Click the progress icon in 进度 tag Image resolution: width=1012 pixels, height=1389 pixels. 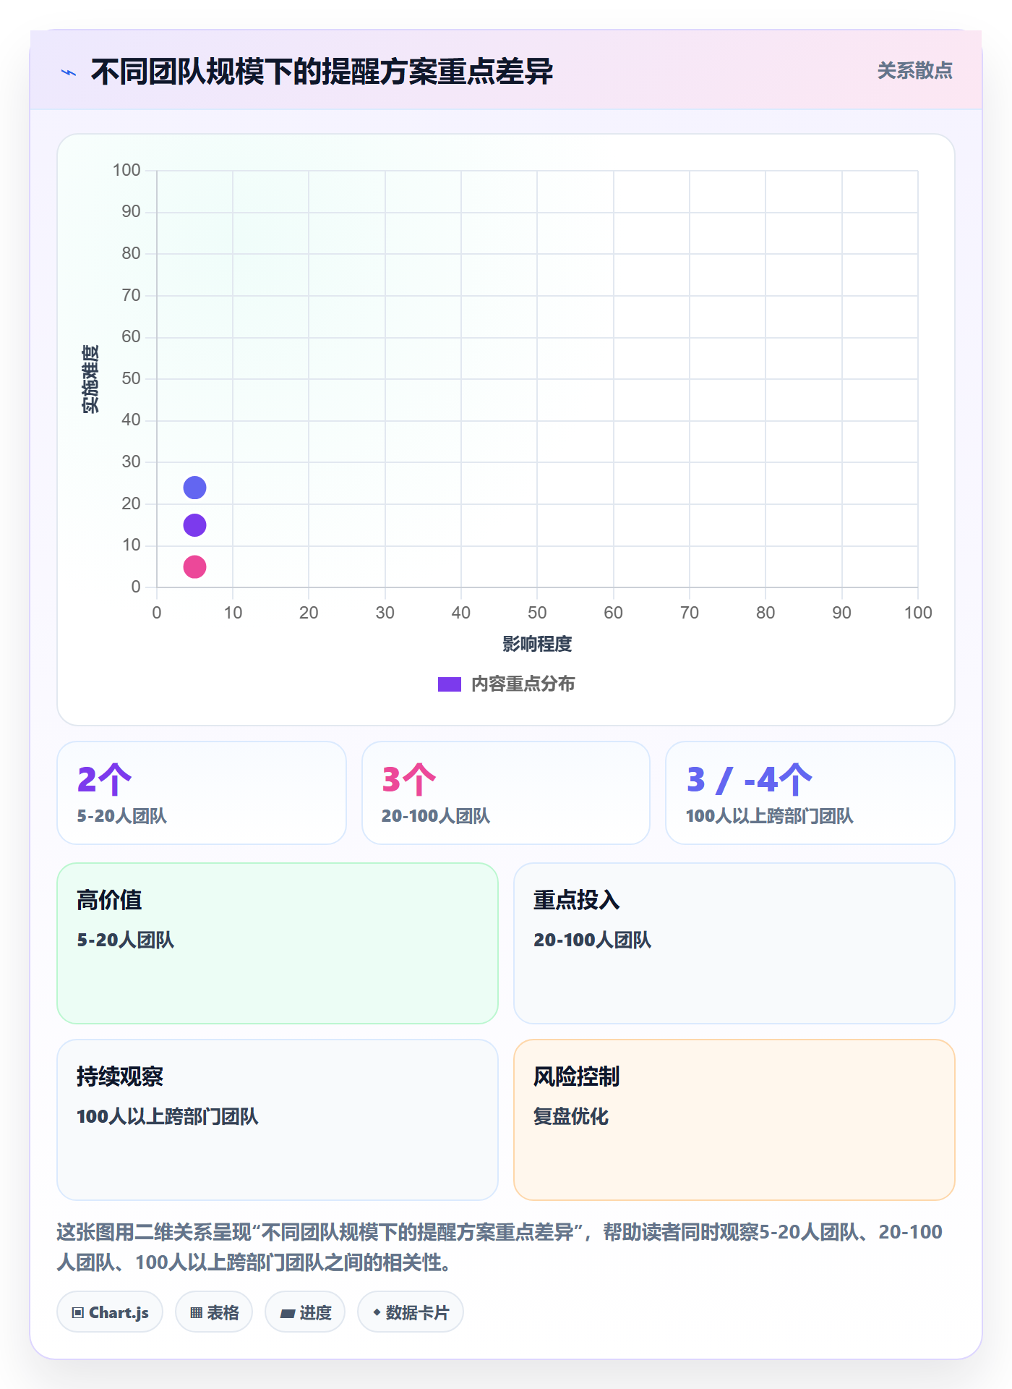pos(287,1313)
